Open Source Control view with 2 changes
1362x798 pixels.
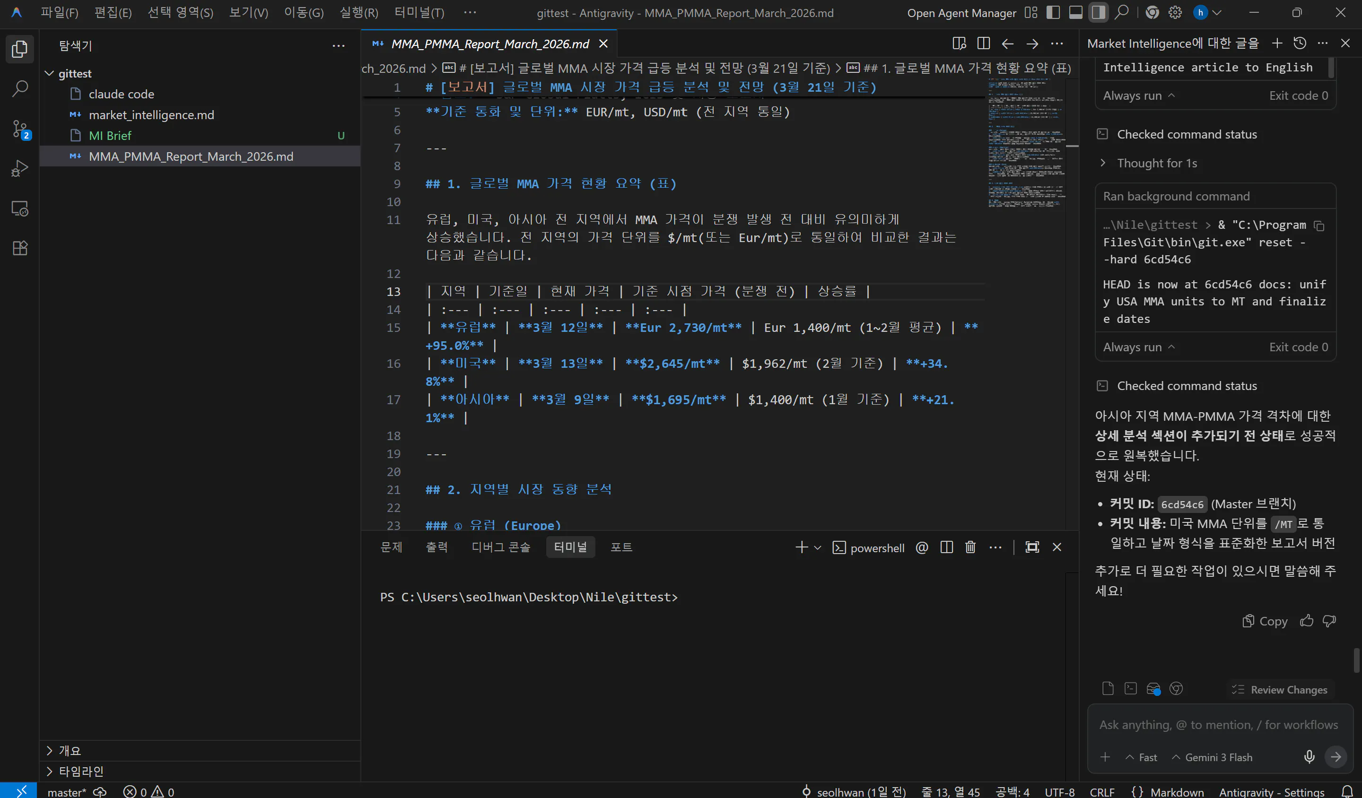[x=20, y=129]
